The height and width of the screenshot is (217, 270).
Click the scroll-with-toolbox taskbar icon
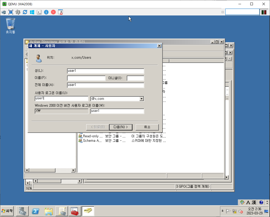coord(62,211)
